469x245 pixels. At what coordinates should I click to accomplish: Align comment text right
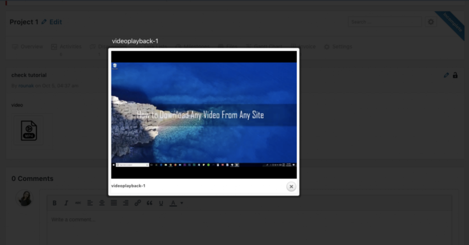click(125, 203)
